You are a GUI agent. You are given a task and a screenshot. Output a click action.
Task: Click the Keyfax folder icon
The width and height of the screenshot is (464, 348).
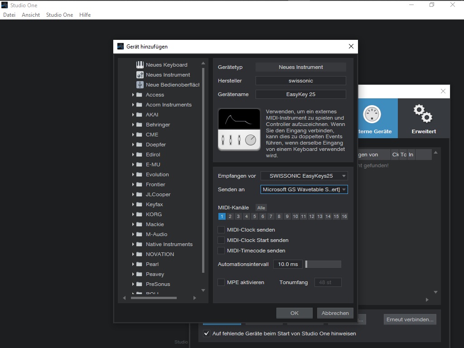(139, 204)
